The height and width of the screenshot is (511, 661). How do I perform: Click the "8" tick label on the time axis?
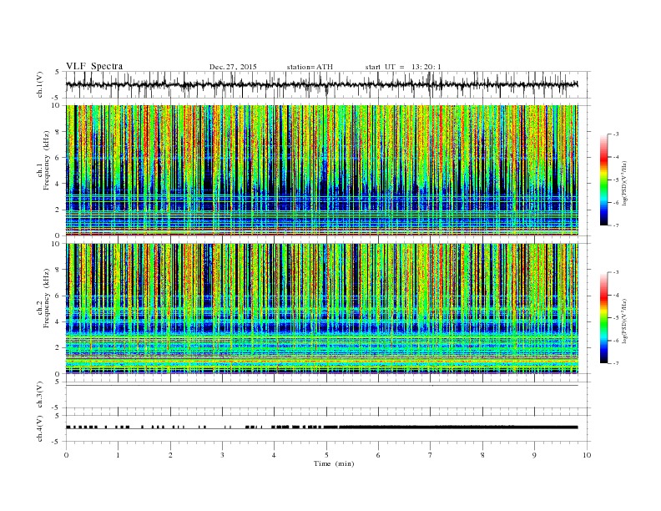482,455
